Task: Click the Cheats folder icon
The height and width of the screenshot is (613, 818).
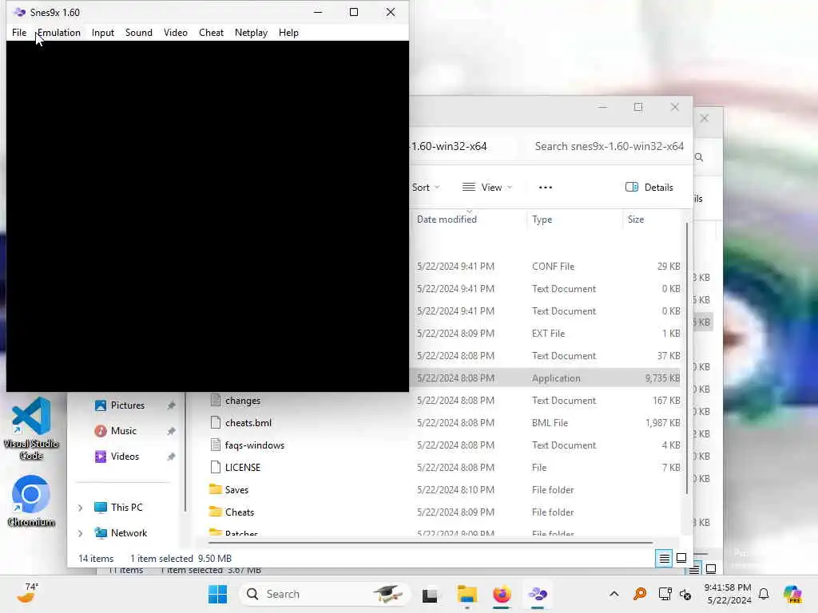Action: click(216, 512)
